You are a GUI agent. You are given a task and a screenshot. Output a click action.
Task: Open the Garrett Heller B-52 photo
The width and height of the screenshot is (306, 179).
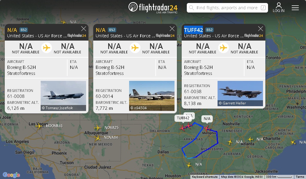[240, 93]
